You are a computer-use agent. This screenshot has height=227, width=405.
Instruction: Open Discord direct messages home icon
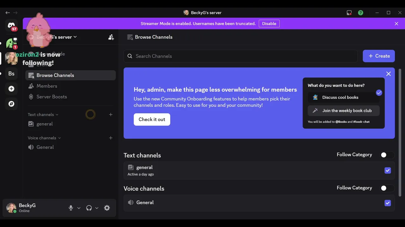[11, 25]
